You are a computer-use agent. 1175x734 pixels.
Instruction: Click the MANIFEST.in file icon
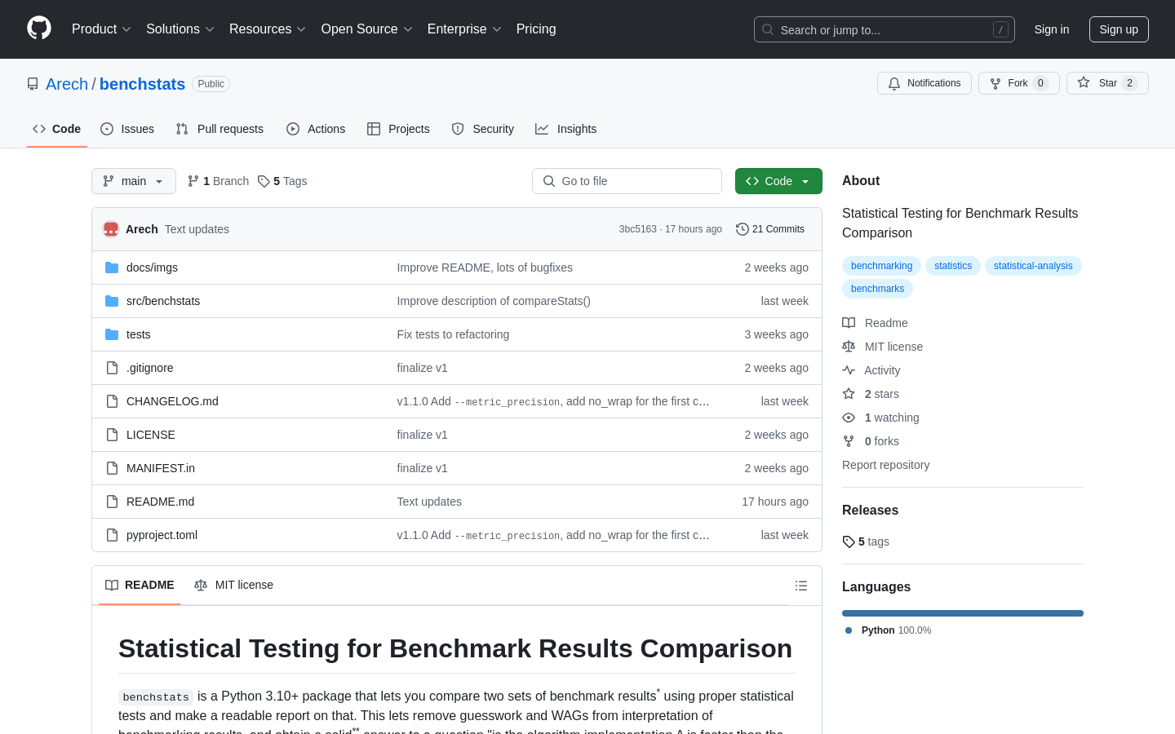coord(112,468)
